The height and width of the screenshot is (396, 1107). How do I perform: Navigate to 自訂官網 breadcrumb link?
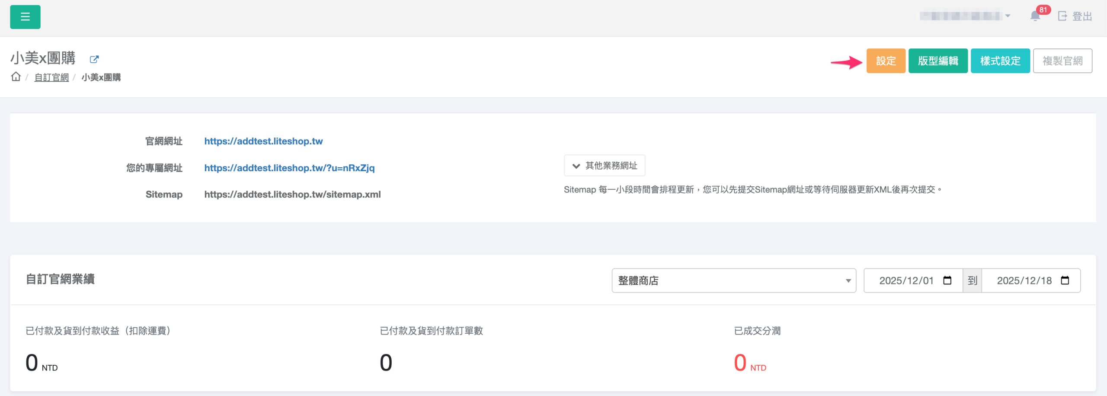(x=51, y=77)
